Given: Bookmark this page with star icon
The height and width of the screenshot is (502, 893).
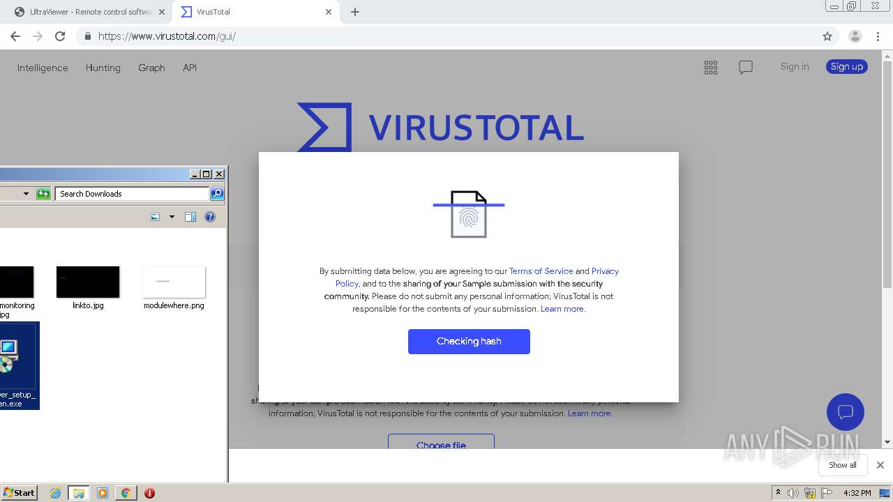Looking at the screenshot, I should pyautogui.click(x=827, y=36).
